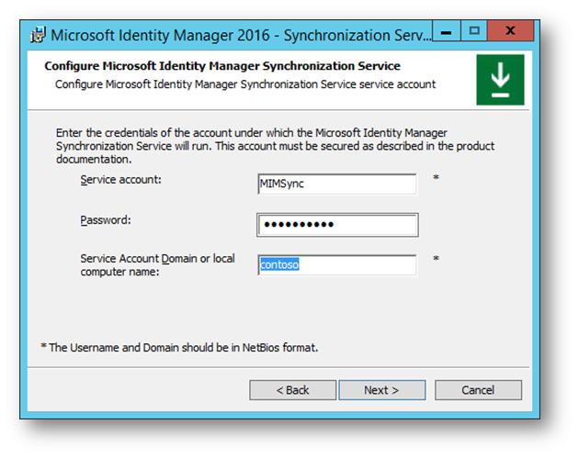This screenshot has height=458, width=579.
Task: Click the 'Enter the credentials' instruction paragraph
Action: 275,146
